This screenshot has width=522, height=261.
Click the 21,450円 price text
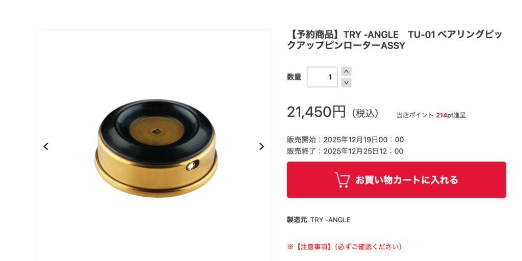pyautogui.click(x=316, y=112)
